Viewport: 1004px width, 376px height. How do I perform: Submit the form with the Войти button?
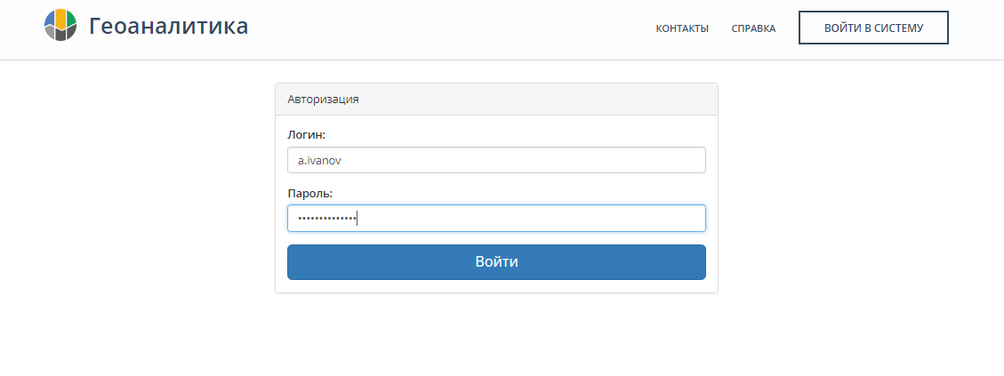[x=496, y=262]
